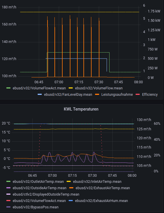The image size is (164, 213).
Task: Toggle ebusd/v32/ExhaustAirHum.mean legend entry
Action: 101,201
